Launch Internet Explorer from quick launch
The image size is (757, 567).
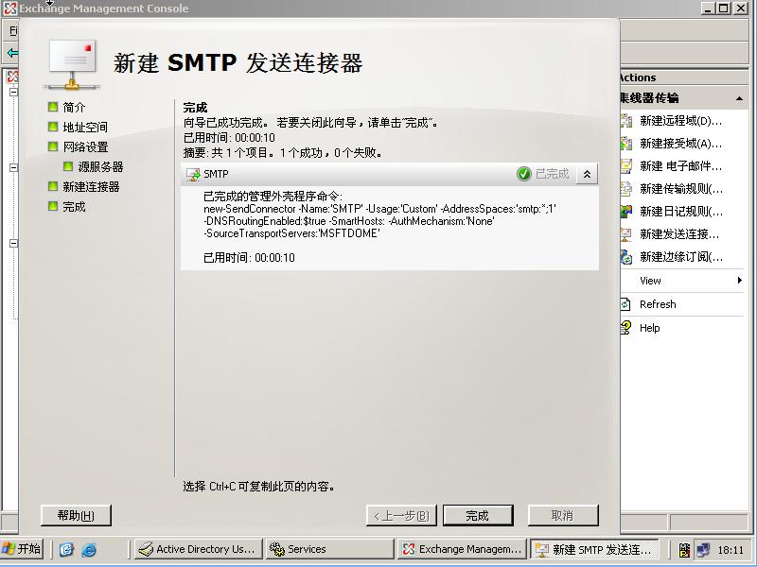(89, 549)
